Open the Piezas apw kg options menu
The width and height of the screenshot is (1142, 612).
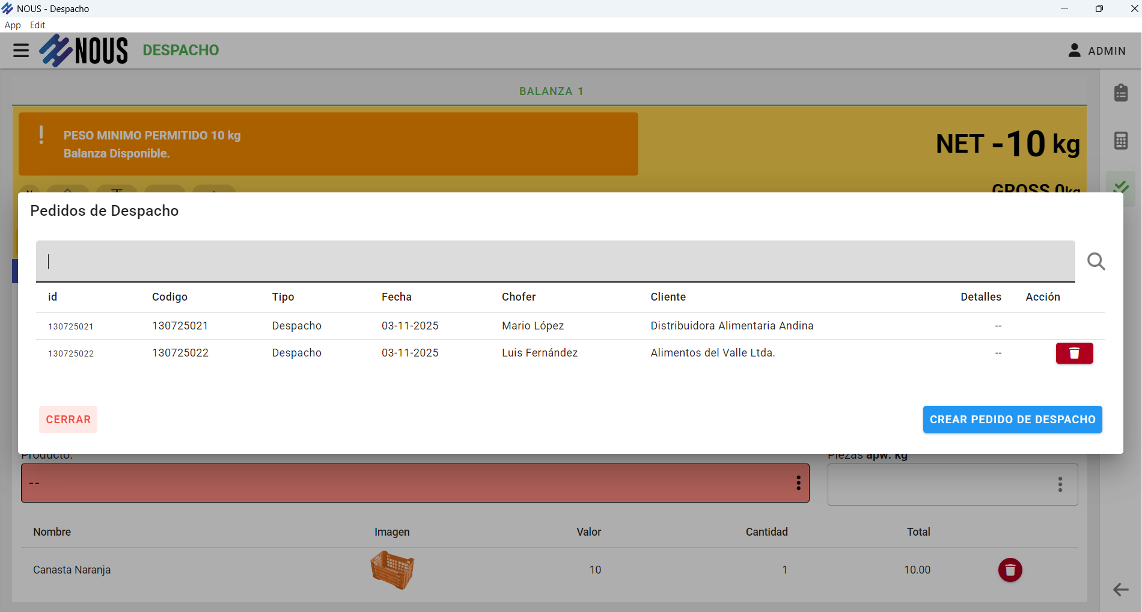pos(1060,485)
